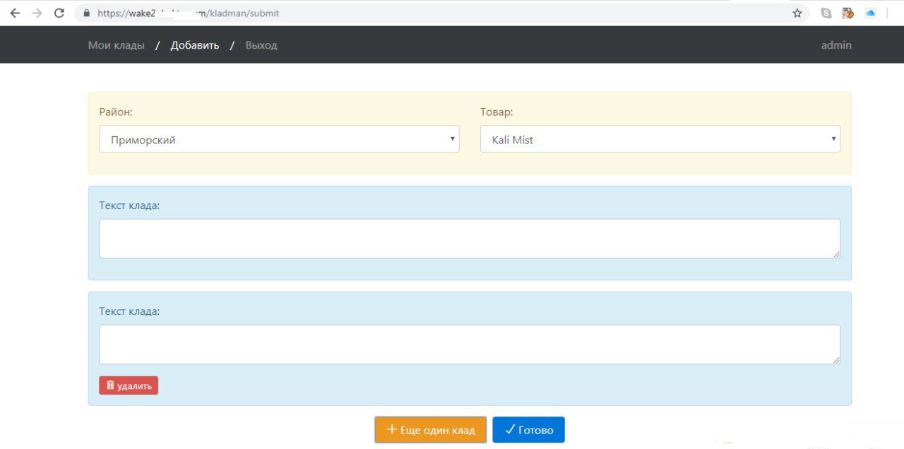This screenshot has width=904, height=449.
Task: Focus the first Текст клада text area
Action: tap(469, 239)
